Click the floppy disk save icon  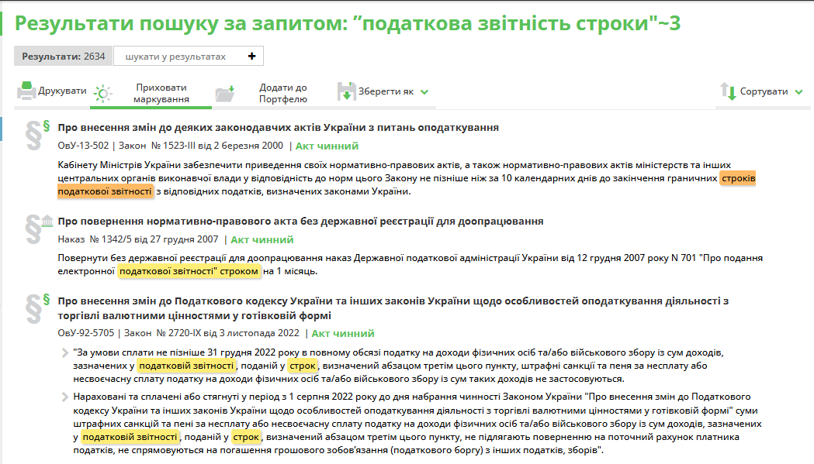point(346,91)
